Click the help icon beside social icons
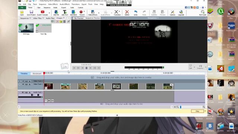 pos(203,7)
